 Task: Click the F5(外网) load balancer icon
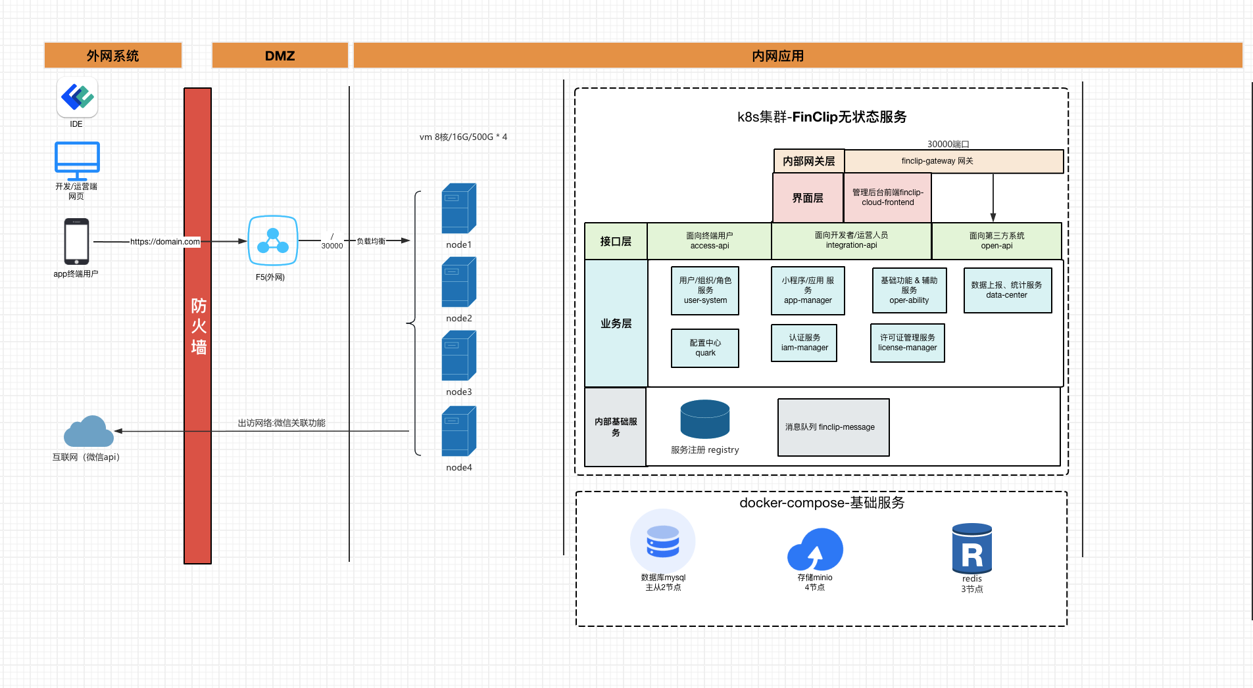(x=273, y=241)
